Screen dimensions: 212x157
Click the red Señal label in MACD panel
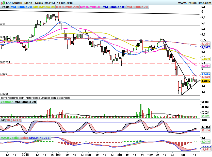(24, 138)
